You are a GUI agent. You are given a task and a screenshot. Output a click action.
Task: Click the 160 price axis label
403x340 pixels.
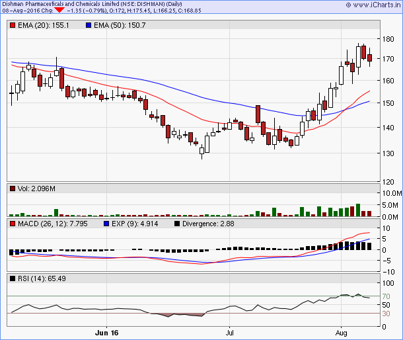pos(388,81)
